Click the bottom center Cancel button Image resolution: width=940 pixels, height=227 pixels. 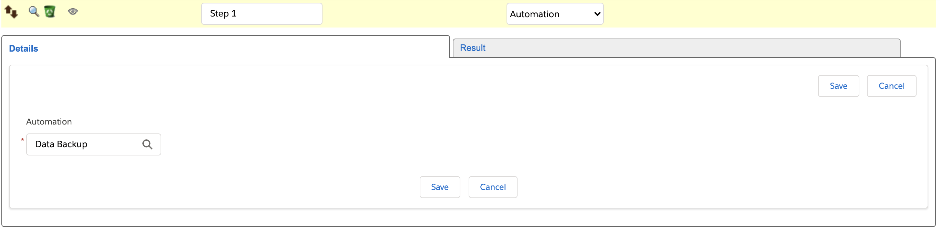click(x=493, y=187)
